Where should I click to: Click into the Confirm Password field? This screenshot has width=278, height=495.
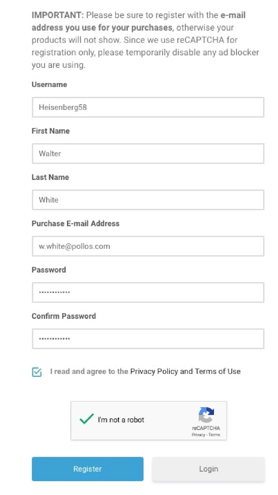148,339
